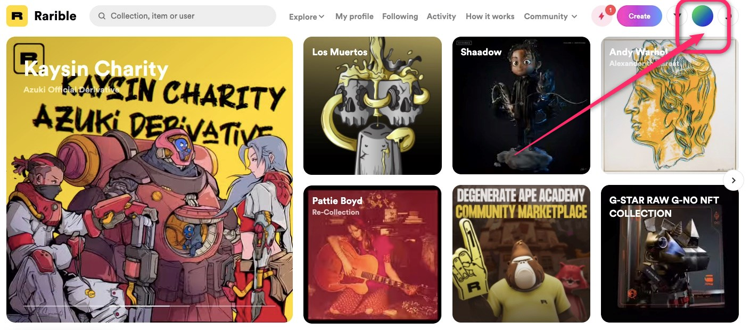Viewport: 750px width, 330px height.
Task: Expand the Explore dropdown
Action: point(307,16)
